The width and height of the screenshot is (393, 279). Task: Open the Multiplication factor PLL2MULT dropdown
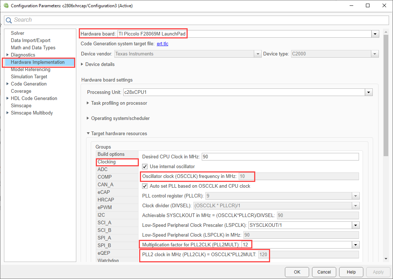point(355,244)
